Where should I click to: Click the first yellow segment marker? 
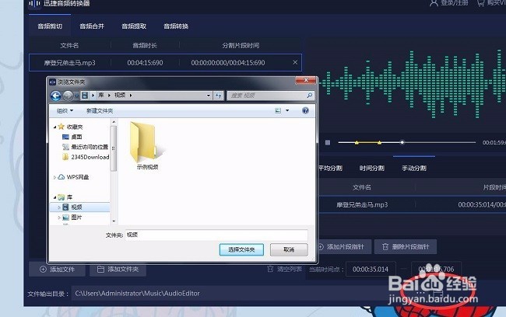[x=357, y=142]
